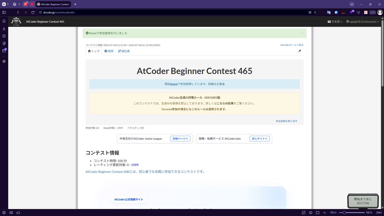Open the Google Translate extension
Viewport: 384px width, 216px height.
(x=329, y=12)
